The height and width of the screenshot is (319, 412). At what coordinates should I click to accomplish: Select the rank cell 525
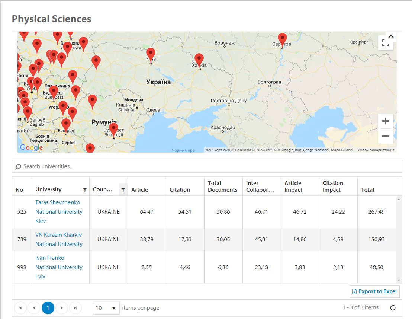tap(22, 212)
